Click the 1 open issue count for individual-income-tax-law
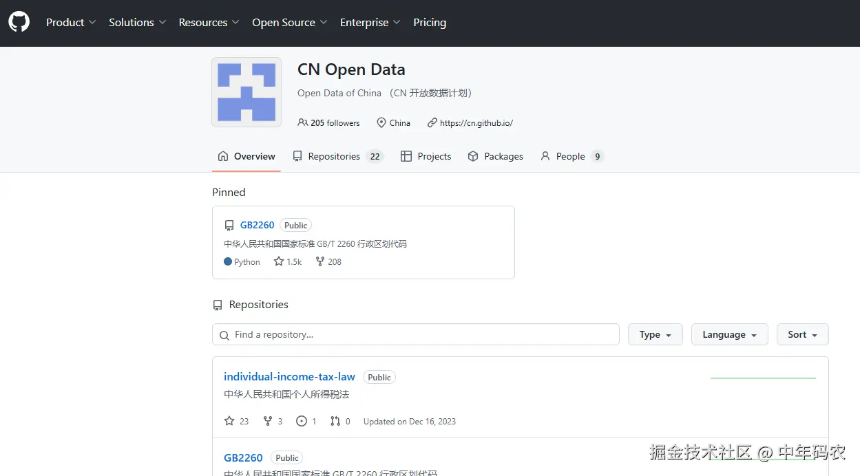Image resolution: width=860 pixels, height=476 pixels. point(314,421)
